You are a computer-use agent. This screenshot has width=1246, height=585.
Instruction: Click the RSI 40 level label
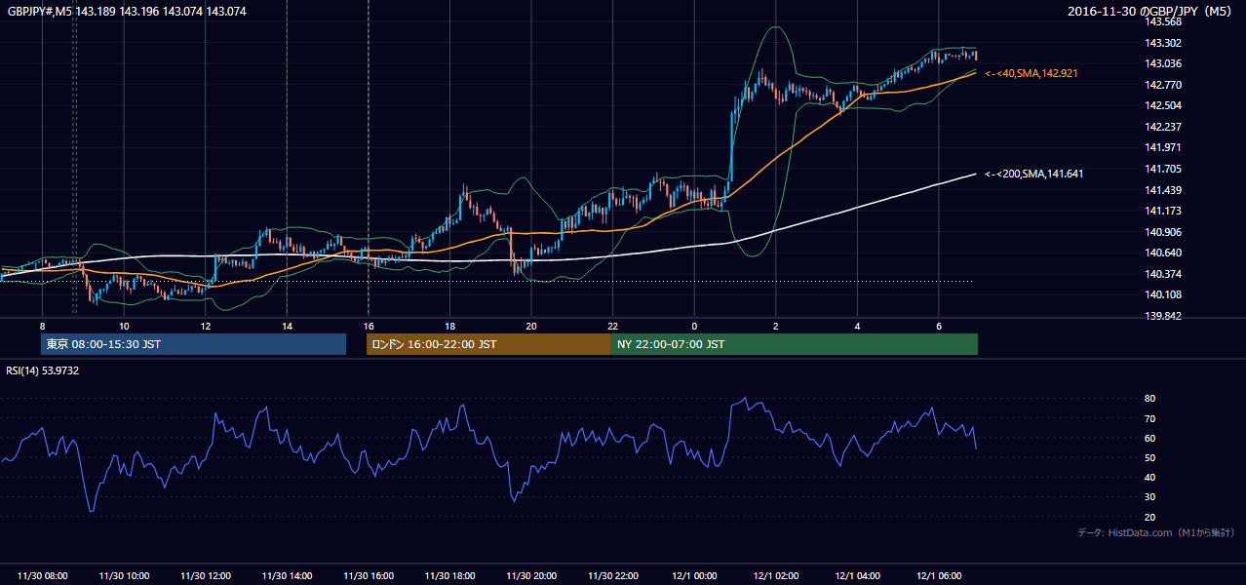pos(1150,477)
